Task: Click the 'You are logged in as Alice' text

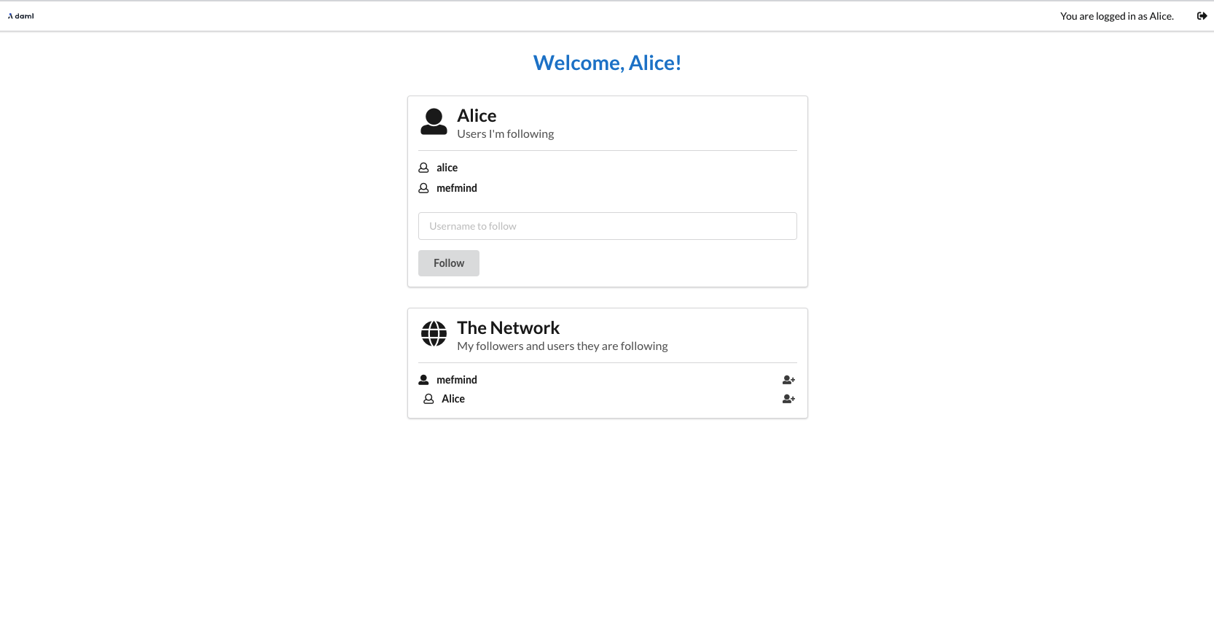Action: 1116,16
